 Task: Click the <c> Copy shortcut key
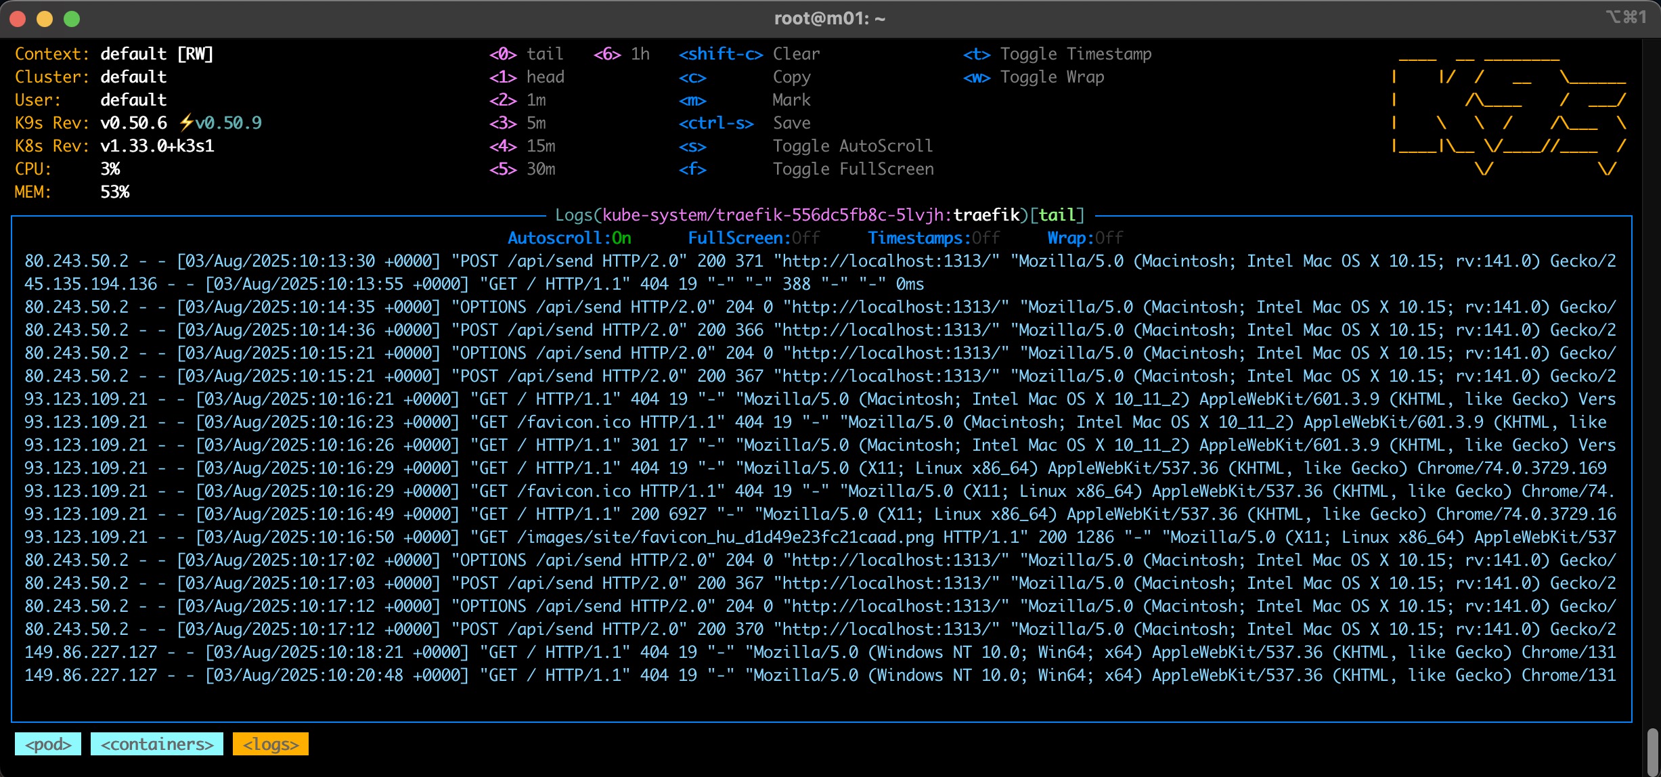click(x=692, y=77)
